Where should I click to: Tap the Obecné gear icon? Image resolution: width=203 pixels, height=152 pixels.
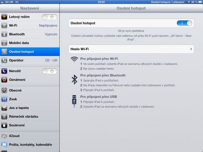[4, 90]
